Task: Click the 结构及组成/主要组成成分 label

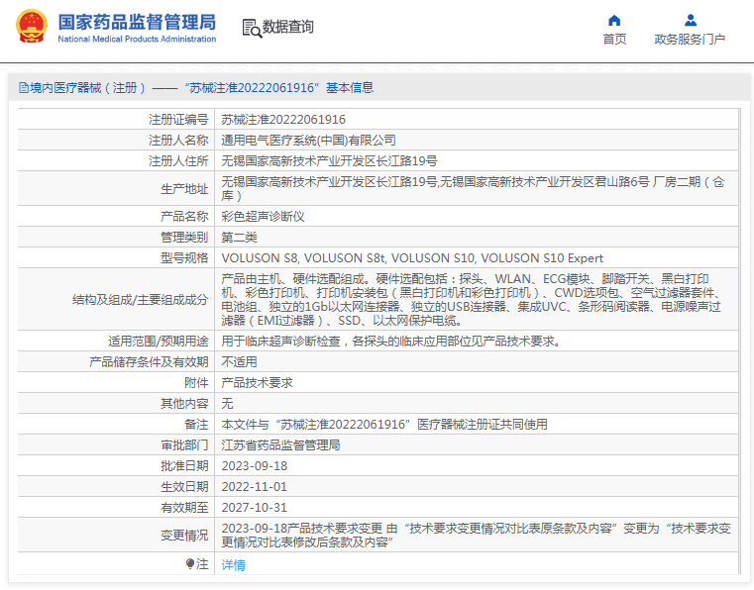Action: 141,299
